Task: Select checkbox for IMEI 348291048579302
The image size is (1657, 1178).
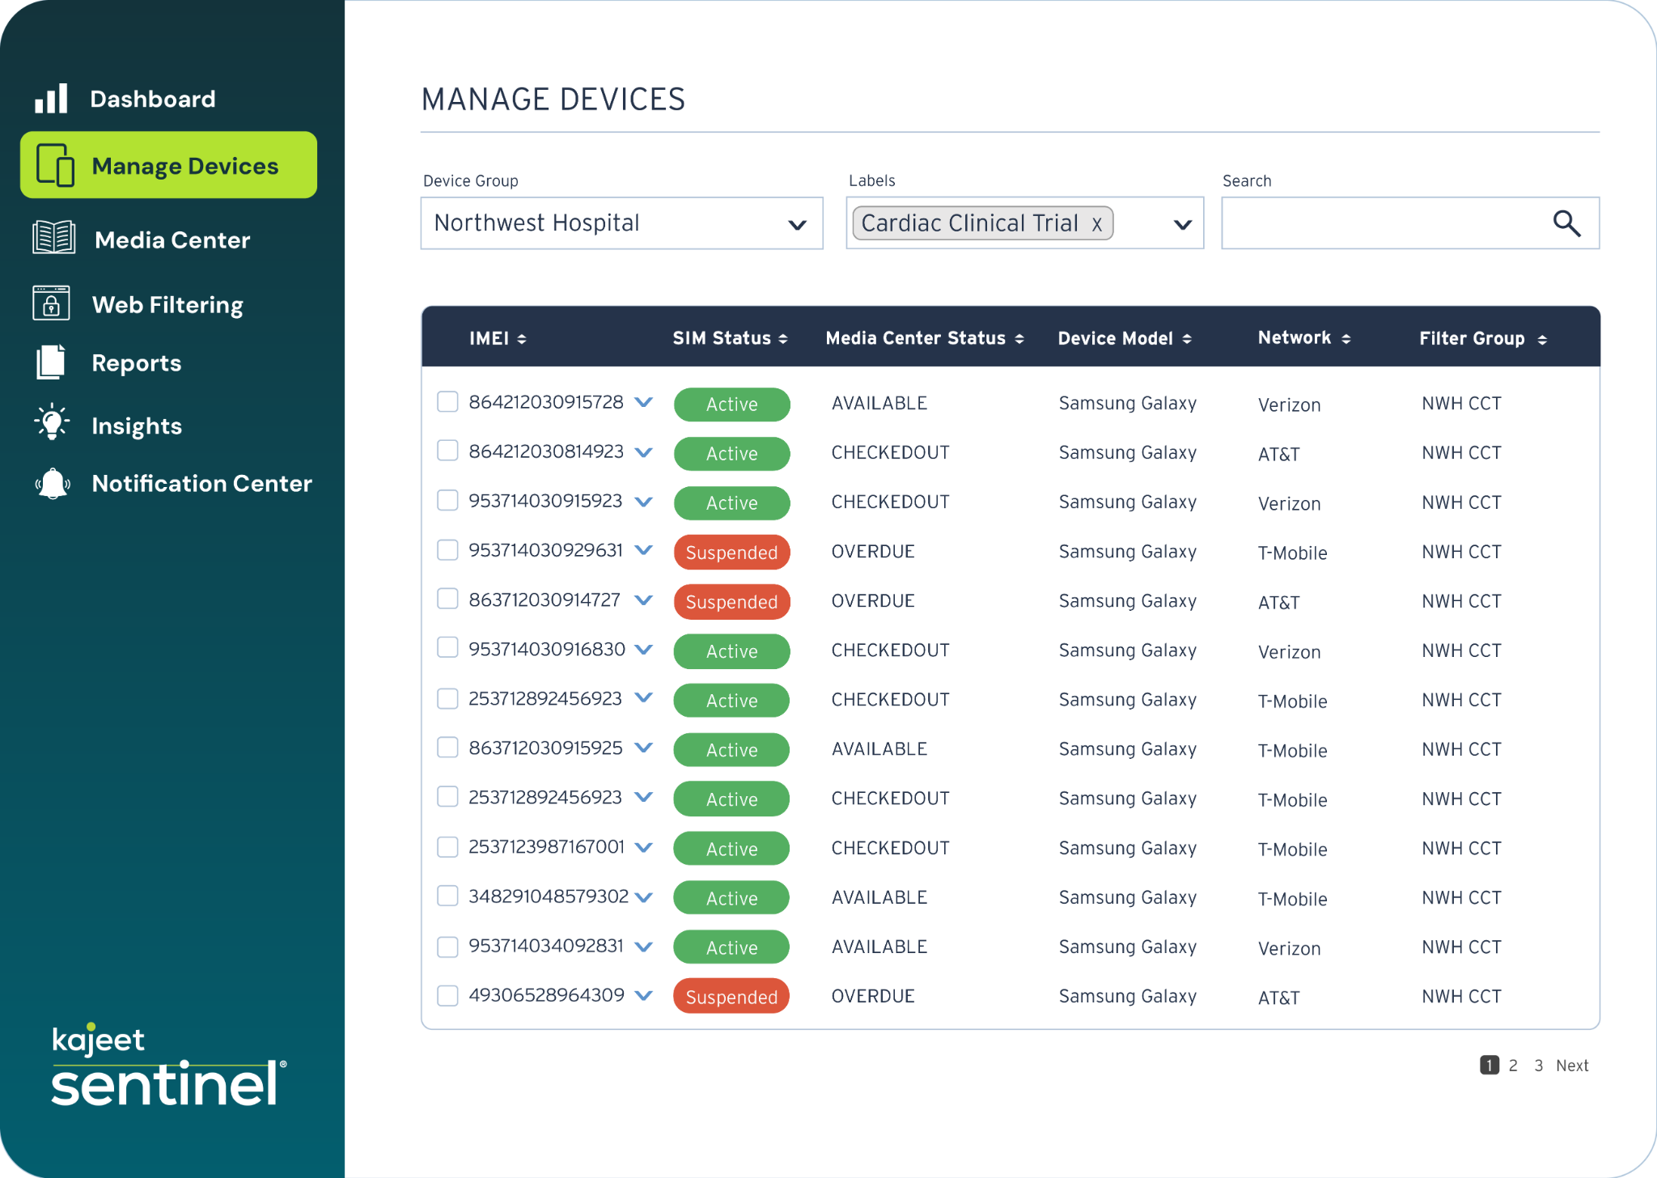Action: click(447, 896)
